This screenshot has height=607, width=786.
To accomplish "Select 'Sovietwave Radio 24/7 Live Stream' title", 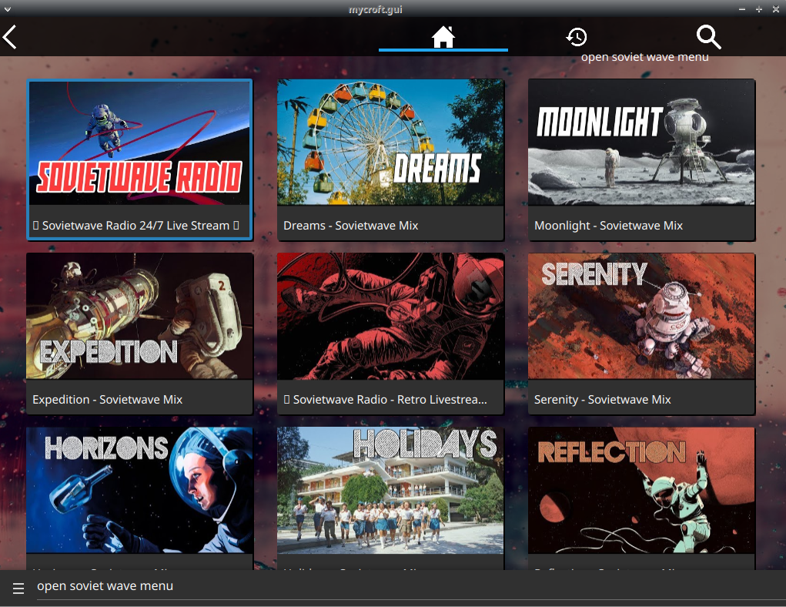I will tap(135, 226).
